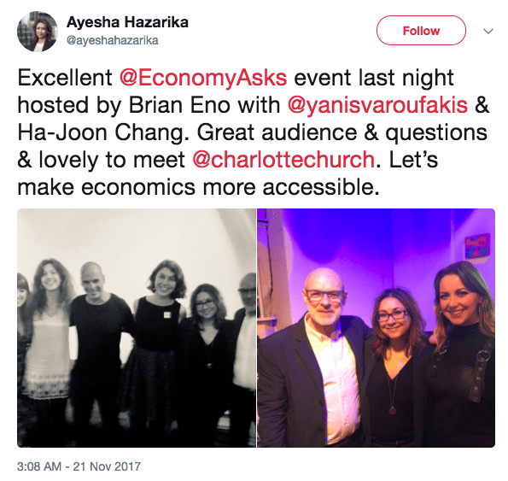Viewport: 508px width, 481px height.
Task: View the black and white group photo
Action: coord(137,328)
